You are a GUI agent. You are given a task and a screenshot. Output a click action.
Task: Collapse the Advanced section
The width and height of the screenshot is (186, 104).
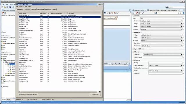[133, 60]
